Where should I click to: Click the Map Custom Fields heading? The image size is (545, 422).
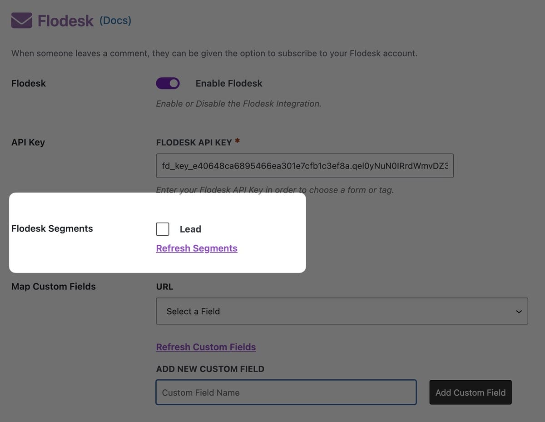coord(53,287)
